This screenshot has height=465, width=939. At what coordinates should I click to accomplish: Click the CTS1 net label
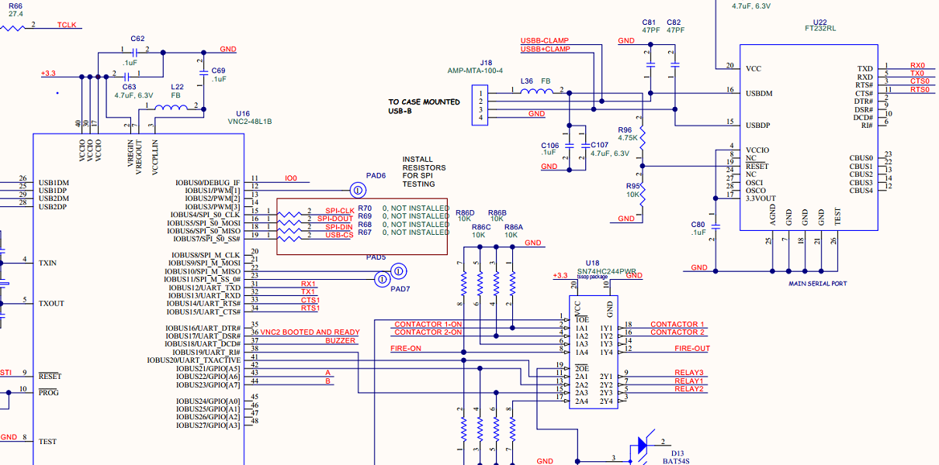click(x=310, y=300)
